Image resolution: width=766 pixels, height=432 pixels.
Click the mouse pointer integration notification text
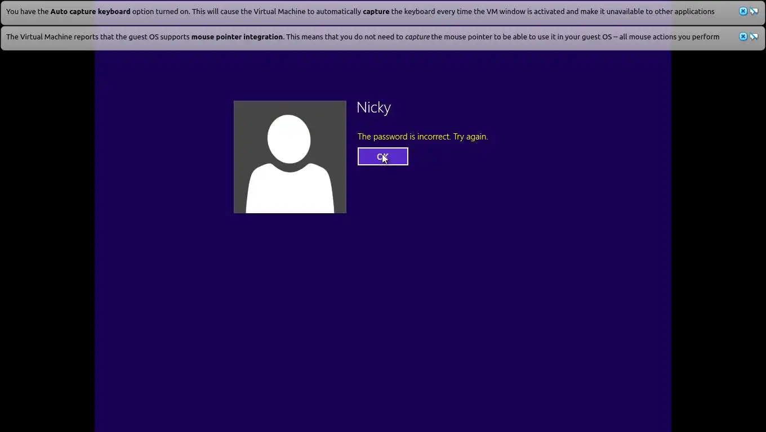363,37
